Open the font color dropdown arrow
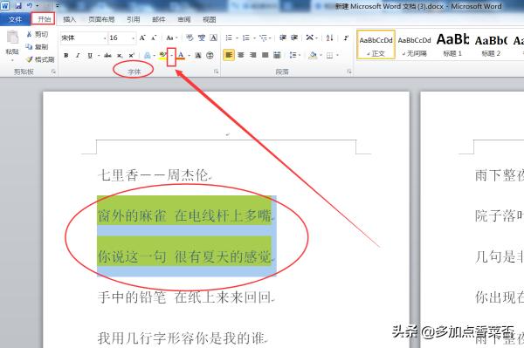The image size is (524, 348). tap(190, 56)
